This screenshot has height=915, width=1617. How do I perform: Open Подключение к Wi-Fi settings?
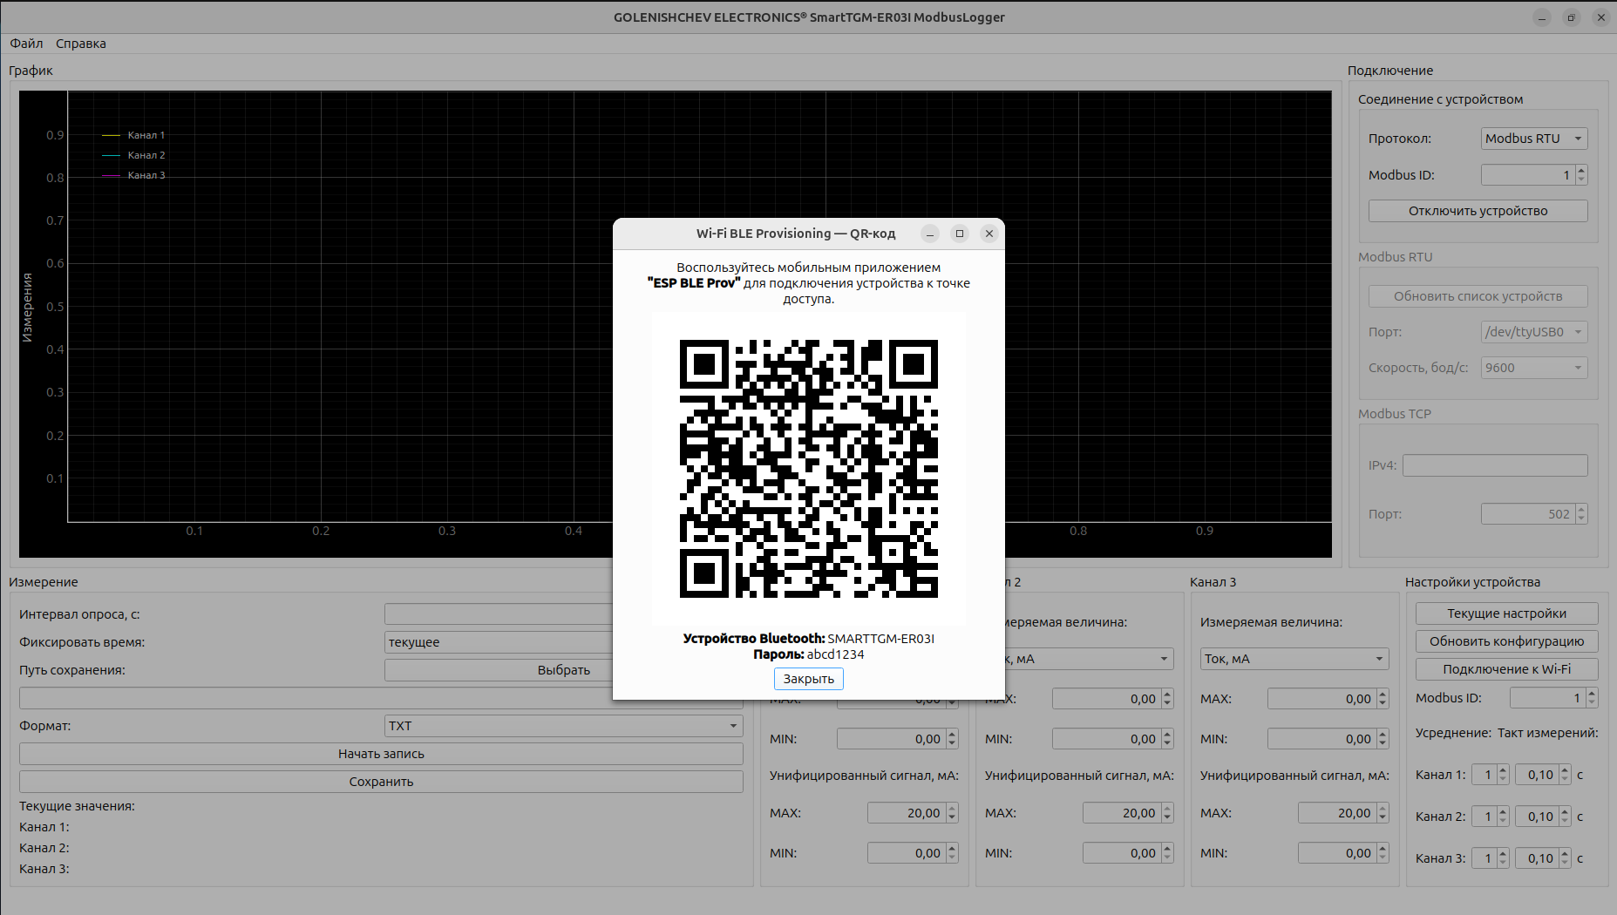(x=1506, y=669)
